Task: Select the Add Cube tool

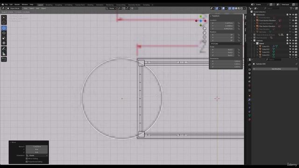Action: point(4,59)
